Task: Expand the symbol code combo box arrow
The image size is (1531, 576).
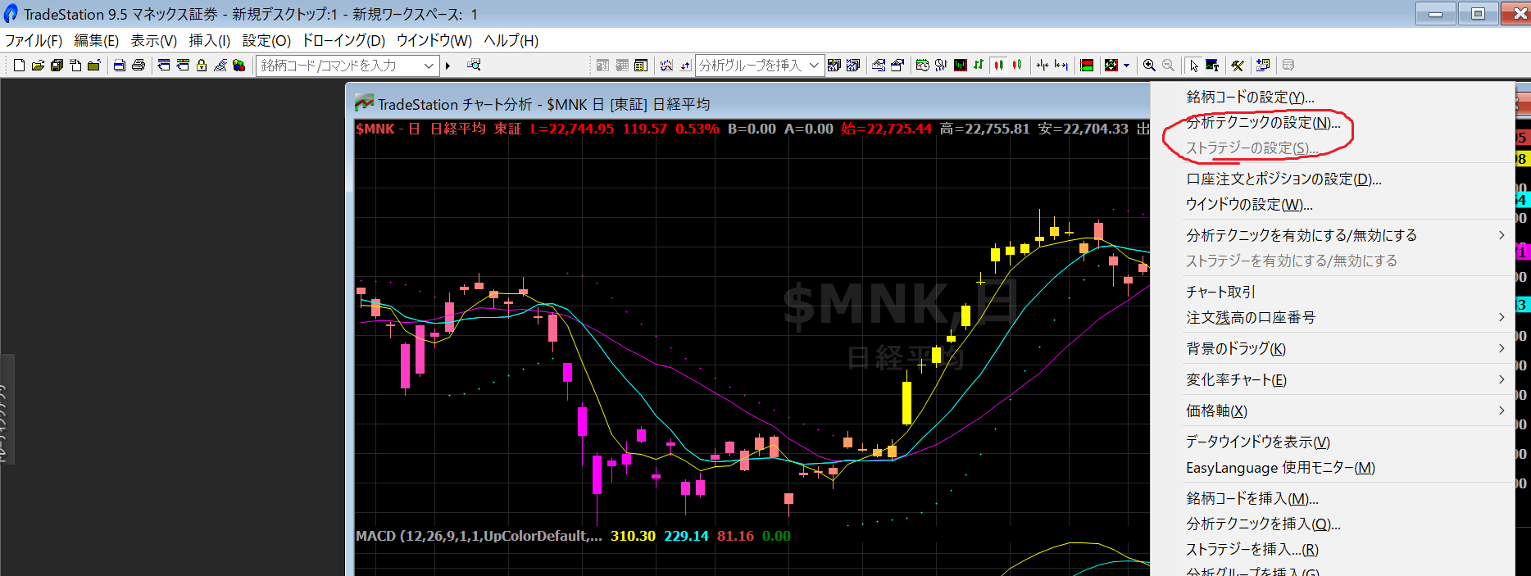Action: pyautogui.click(x=429, y=66)
